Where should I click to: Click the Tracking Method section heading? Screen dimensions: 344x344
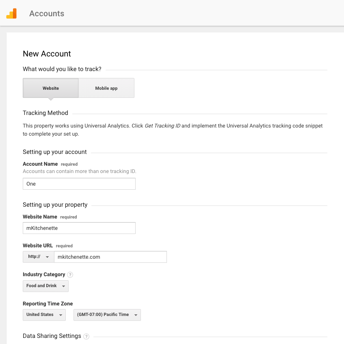click(45, 113)
